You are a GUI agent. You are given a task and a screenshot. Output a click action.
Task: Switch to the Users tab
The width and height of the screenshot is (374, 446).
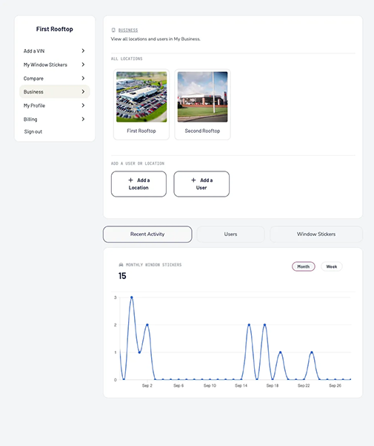point(230,234)
